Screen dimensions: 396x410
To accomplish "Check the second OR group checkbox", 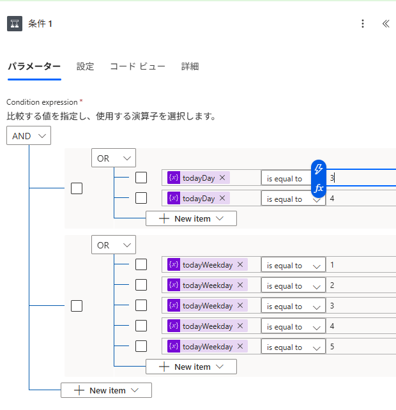I will (77, 306).
